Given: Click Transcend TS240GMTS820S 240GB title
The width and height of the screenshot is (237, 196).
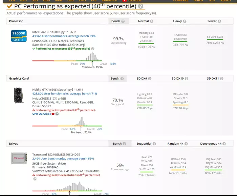Looking at the screenshot, I should click(x=56, y=155).
